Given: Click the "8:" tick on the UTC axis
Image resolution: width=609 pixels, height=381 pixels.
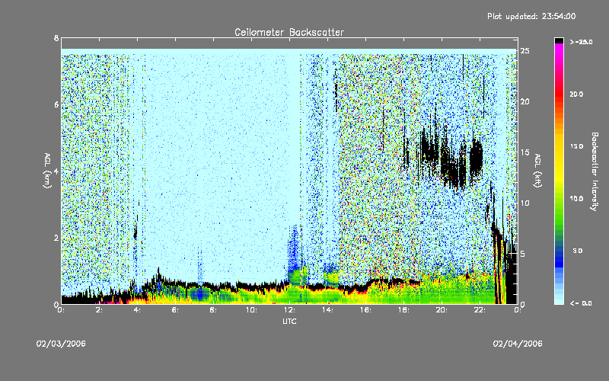Looking at the screenshot, I should point(213,310).
